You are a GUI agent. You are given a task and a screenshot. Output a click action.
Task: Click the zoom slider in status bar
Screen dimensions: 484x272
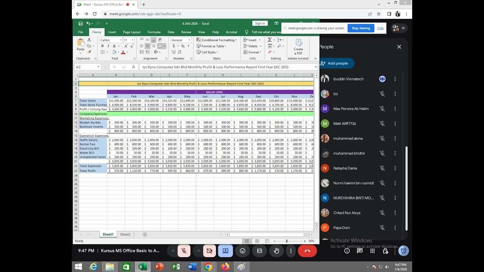coord(287,241)
